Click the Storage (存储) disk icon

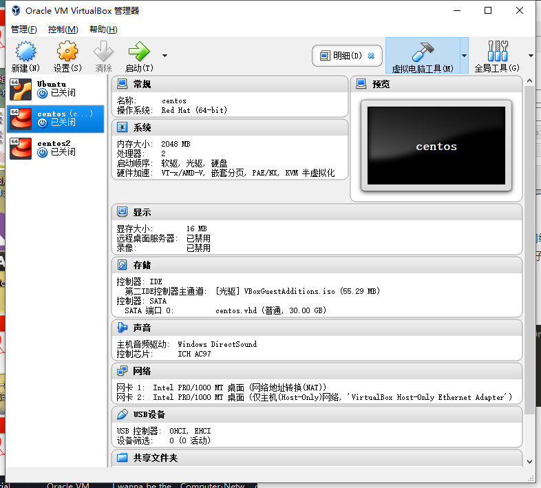pos(122,265)
